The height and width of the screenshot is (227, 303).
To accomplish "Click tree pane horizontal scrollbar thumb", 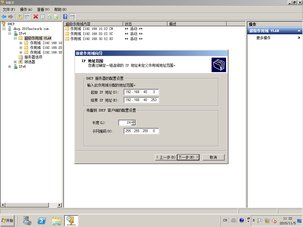I will pos(27,205).
